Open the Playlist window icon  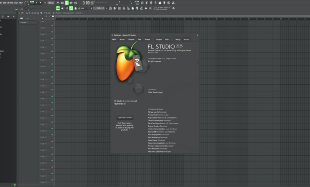110,8
